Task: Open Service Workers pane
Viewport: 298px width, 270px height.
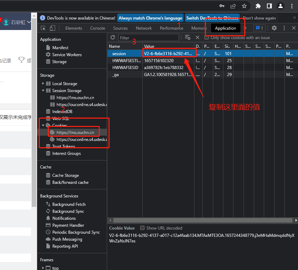Action: [67, 55]
